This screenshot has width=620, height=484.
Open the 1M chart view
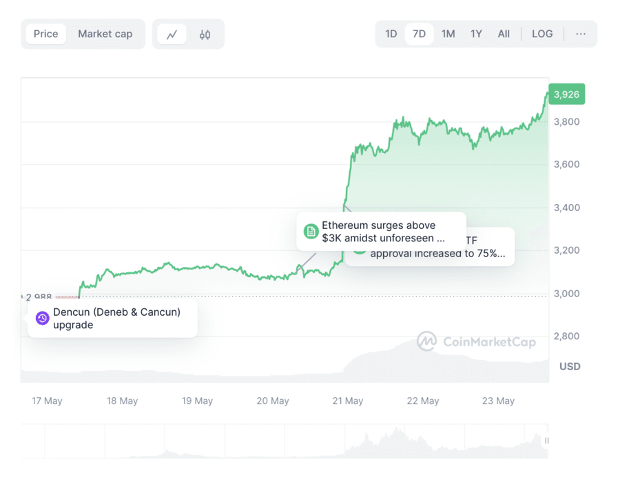[x=448, y=33]
